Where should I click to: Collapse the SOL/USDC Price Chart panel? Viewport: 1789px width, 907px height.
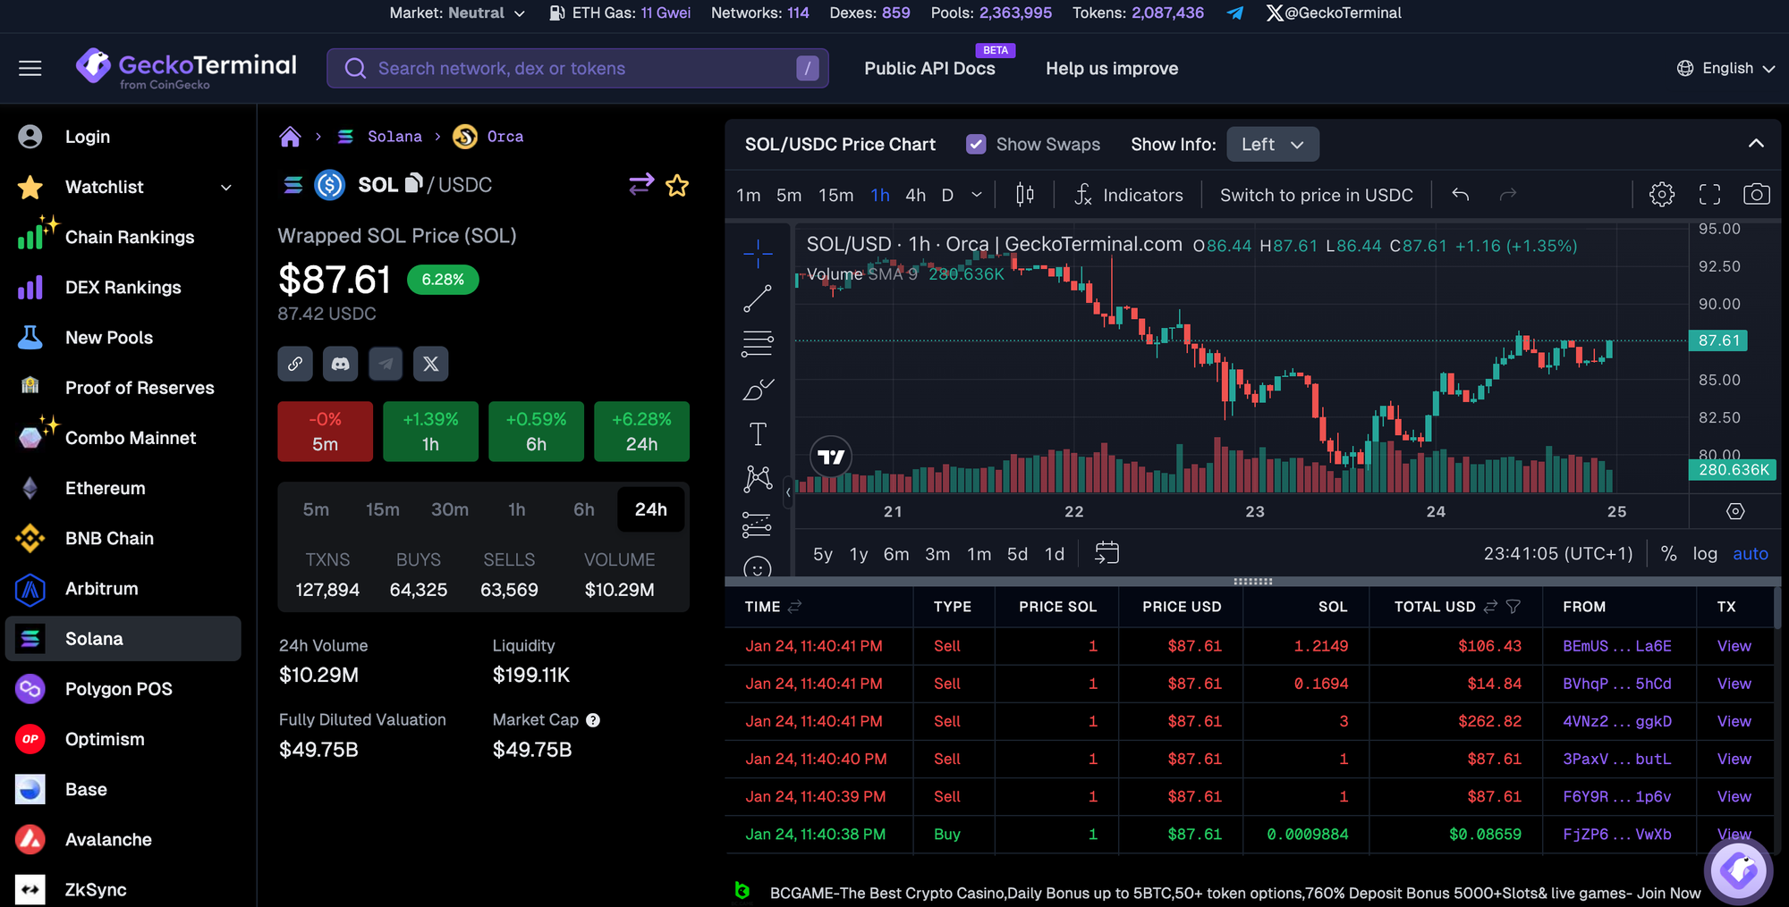click(1756, 144)
